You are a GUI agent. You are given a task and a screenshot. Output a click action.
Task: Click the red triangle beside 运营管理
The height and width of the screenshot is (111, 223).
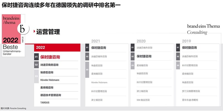point(34,31)
